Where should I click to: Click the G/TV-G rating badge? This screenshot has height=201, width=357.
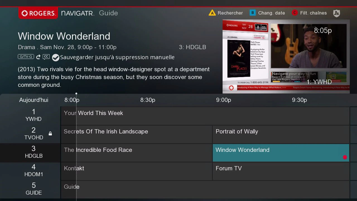click(26, 57)
